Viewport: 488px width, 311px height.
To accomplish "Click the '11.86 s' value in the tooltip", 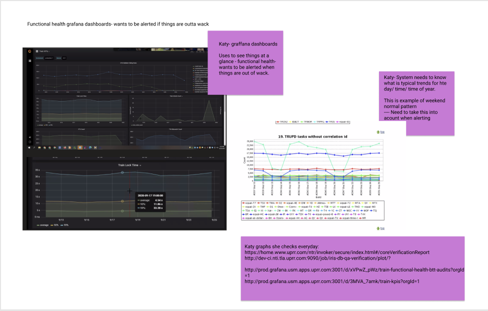I will pyautogui.click(x=158, y=204).
